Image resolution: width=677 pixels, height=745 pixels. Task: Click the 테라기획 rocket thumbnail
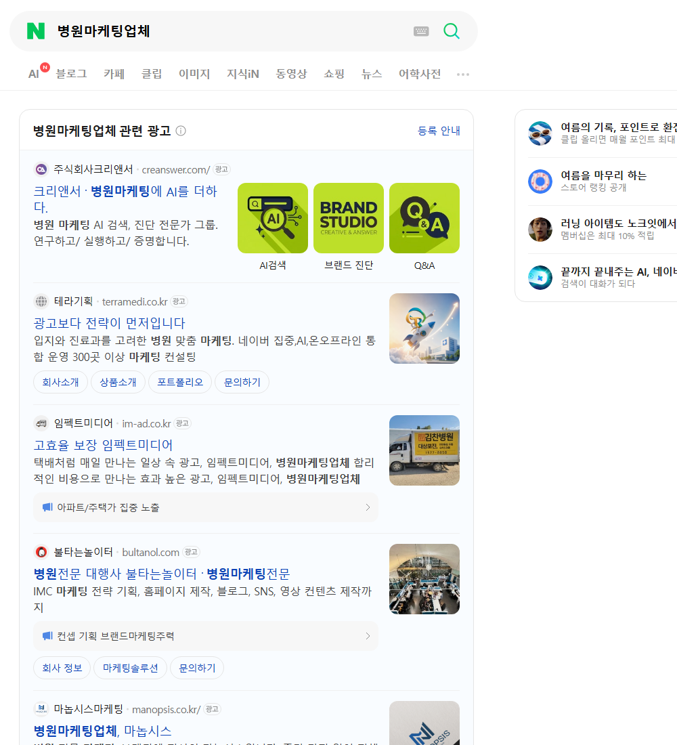(424, 328)
